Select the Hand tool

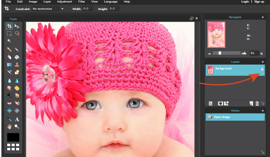(9, 127)
